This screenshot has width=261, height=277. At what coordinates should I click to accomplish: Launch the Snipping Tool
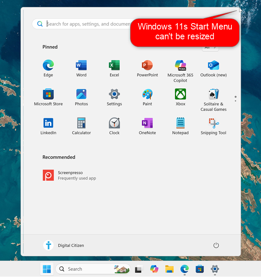pyautogui.click(x=214, y=126)
